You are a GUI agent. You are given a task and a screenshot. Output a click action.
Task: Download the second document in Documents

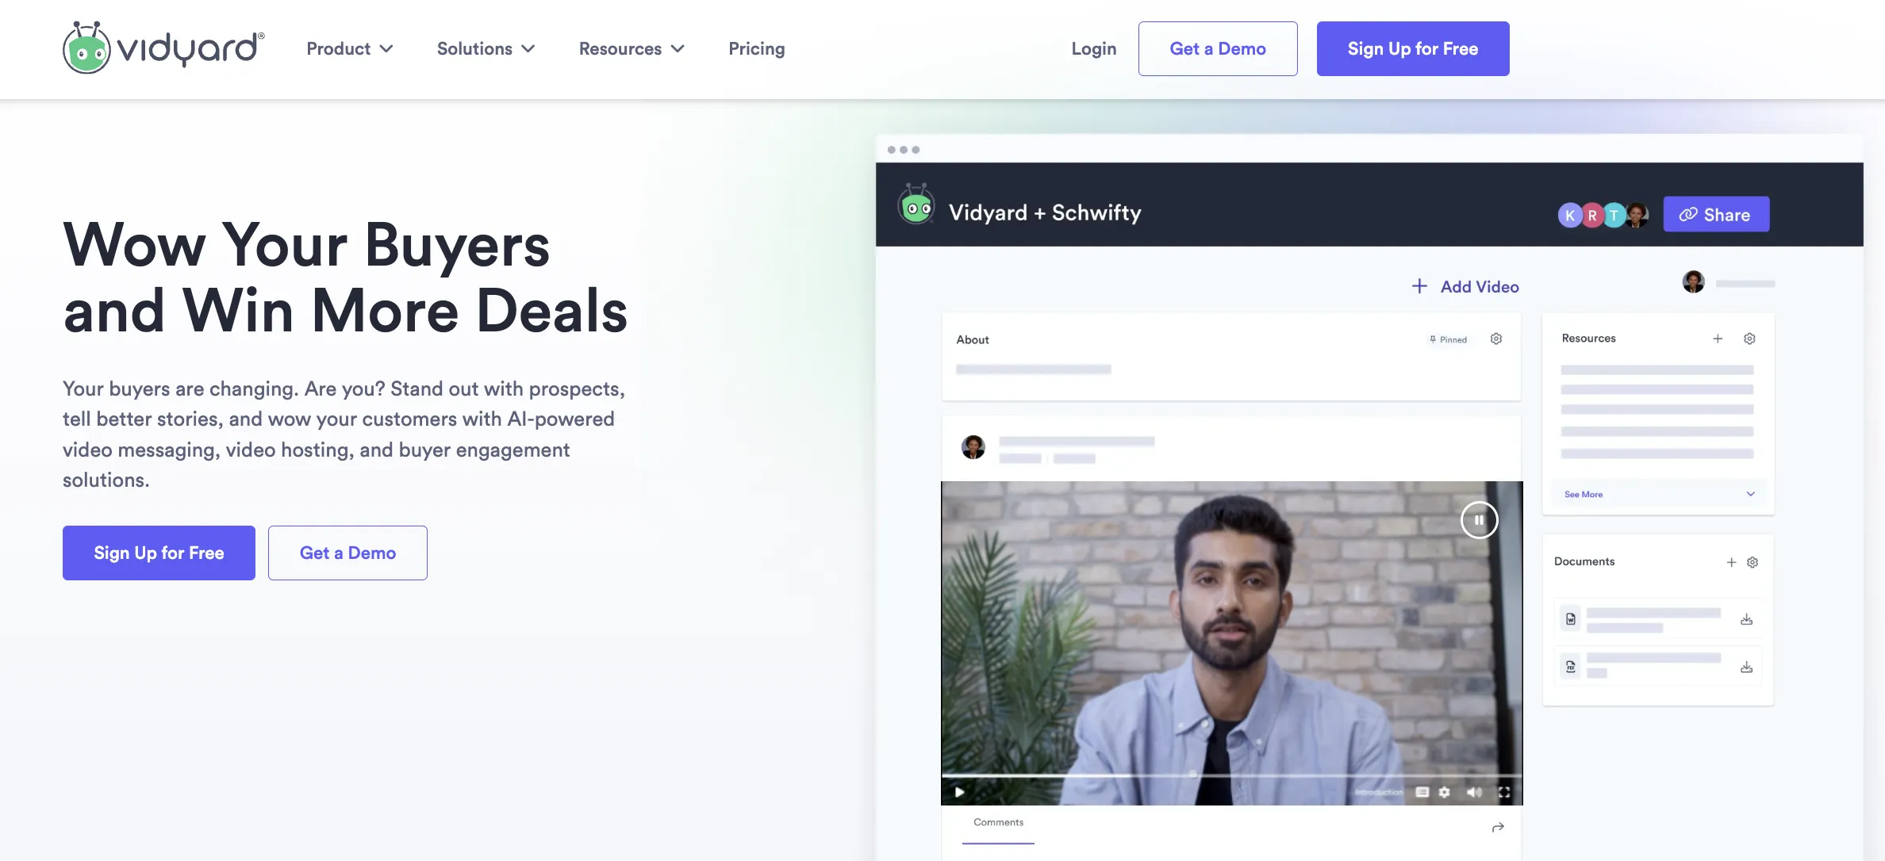pyautogui.click(x=1746, y=667)
